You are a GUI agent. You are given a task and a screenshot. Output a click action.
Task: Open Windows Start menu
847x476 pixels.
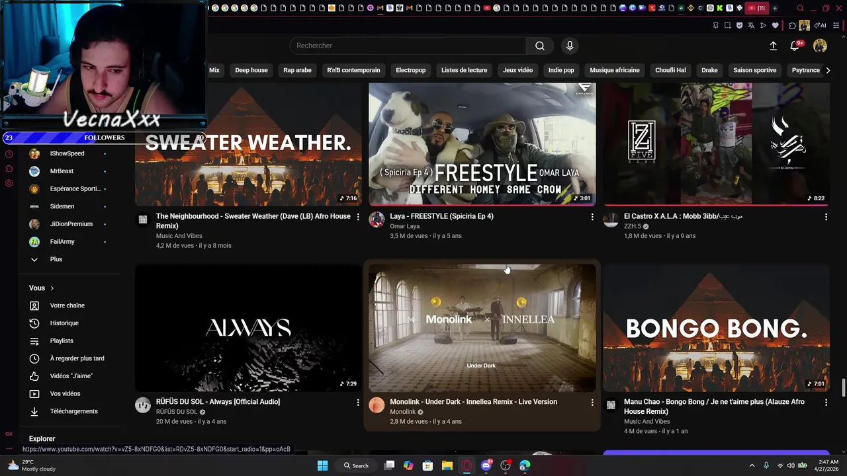pyautogui.click(x=322, y=465)
